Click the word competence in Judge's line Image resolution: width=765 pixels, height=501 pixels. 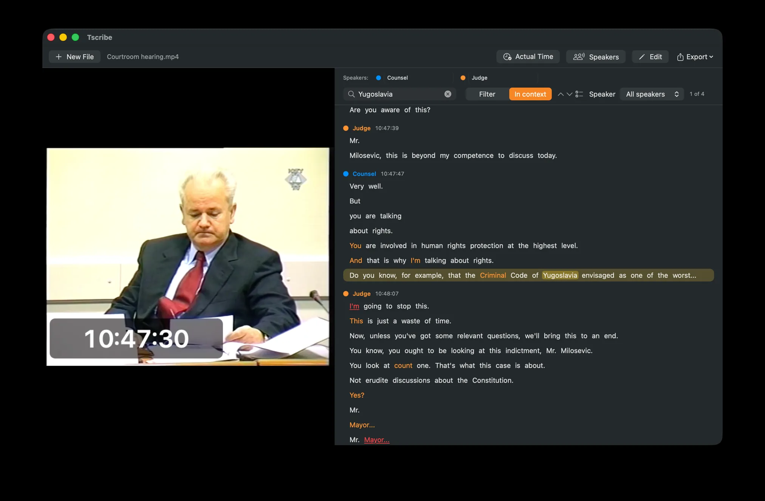(473, 155)
